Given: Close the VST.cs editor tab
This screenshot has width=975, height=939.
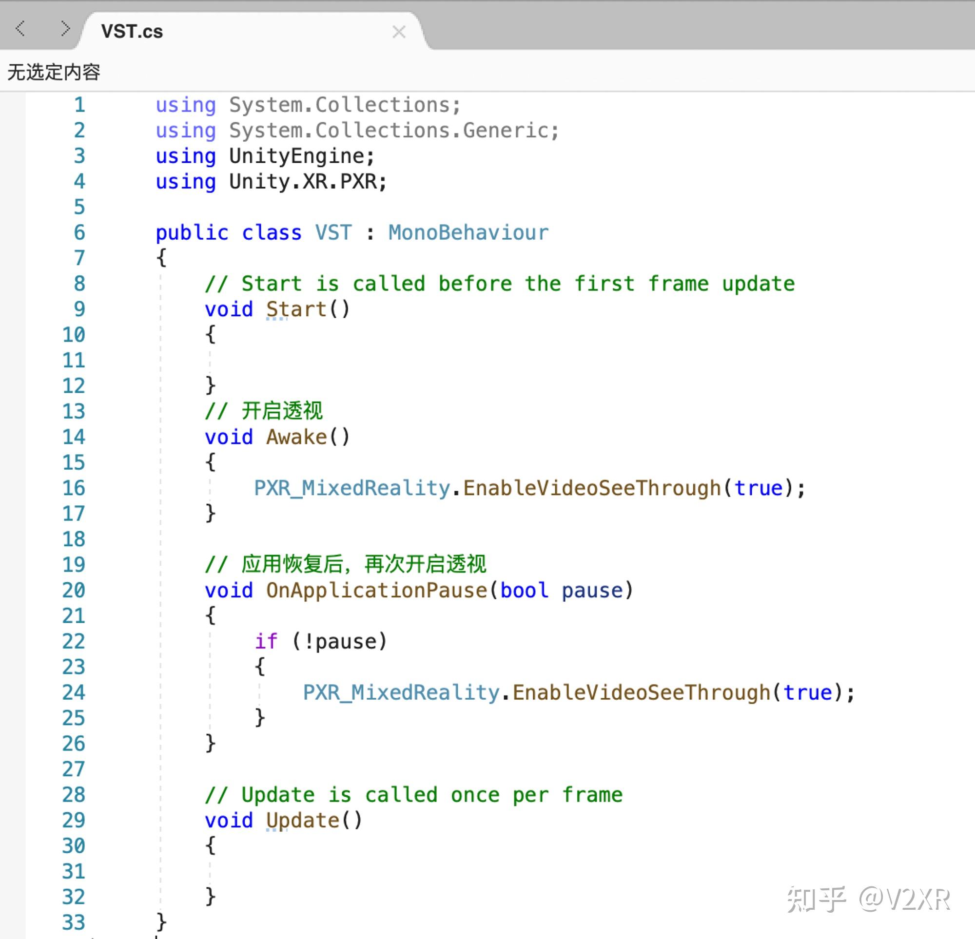Looking at the screenshot, I should click(x=399, y=32).
